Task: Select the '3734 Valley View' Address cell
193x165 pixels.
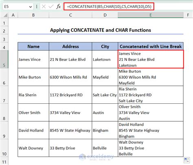Action: pyautogui.click(x=70, y=112)
